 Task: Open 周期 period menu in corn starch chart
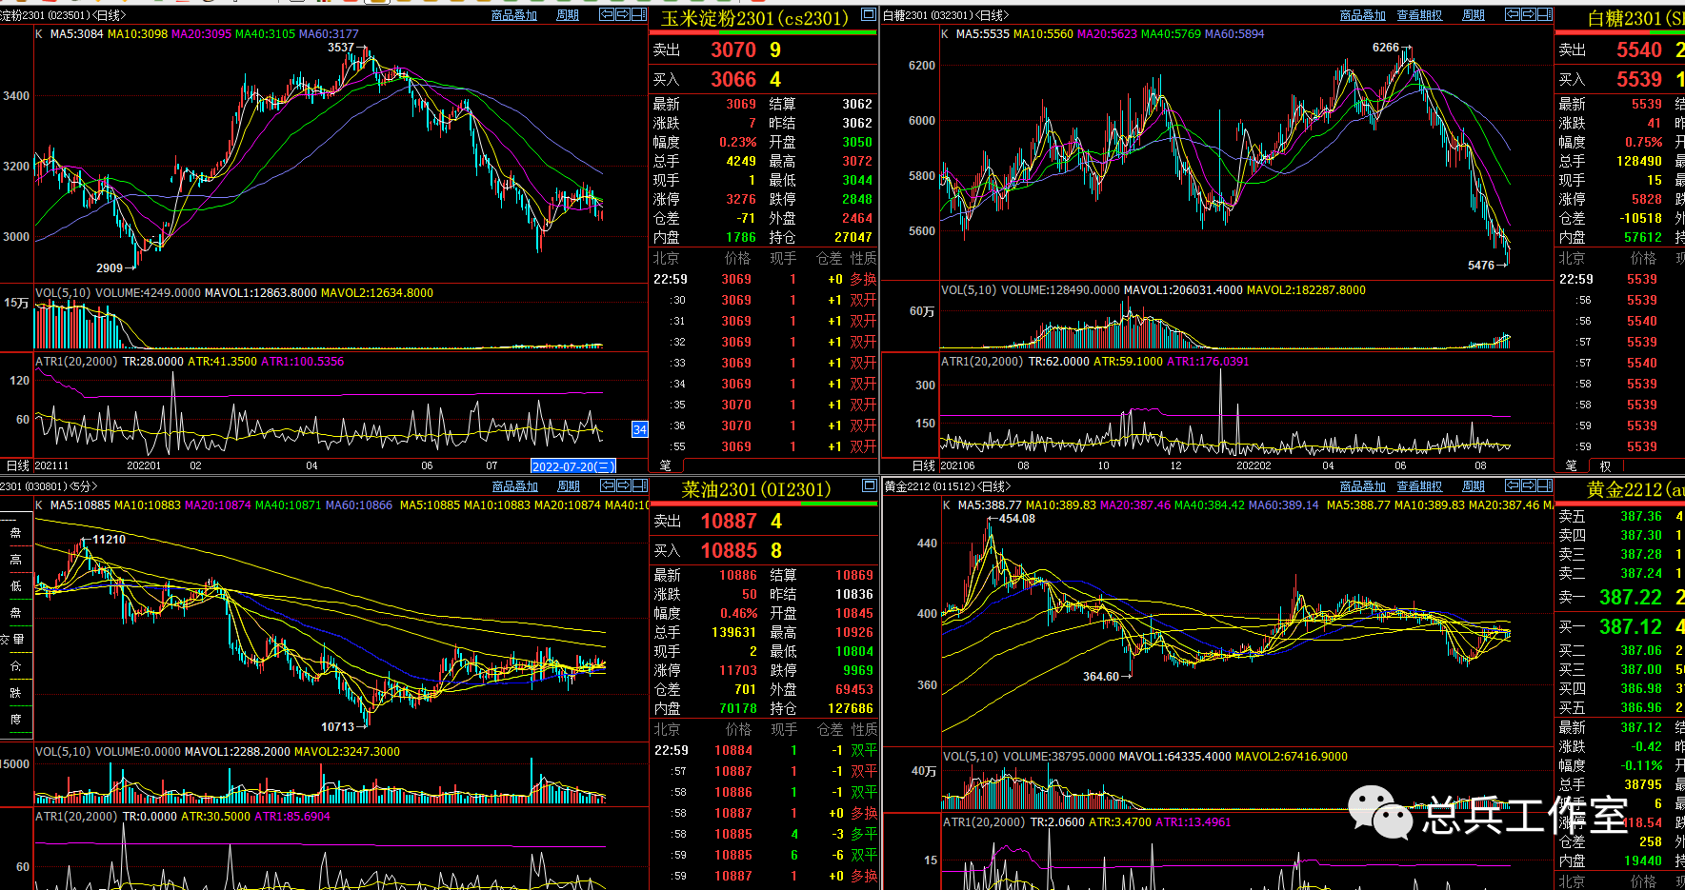[x=568, y=15]
